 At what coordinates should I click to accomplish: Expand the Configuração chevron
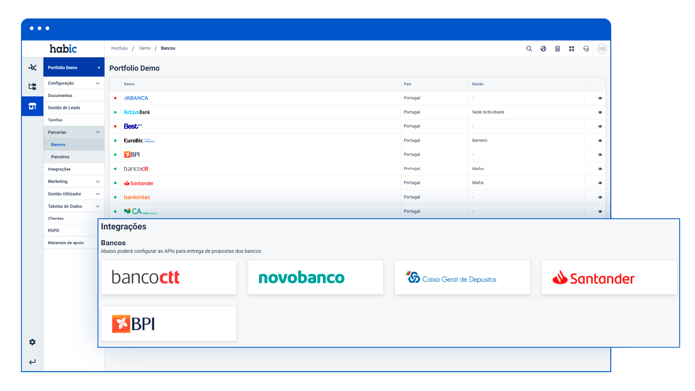(x=98, y=83)
